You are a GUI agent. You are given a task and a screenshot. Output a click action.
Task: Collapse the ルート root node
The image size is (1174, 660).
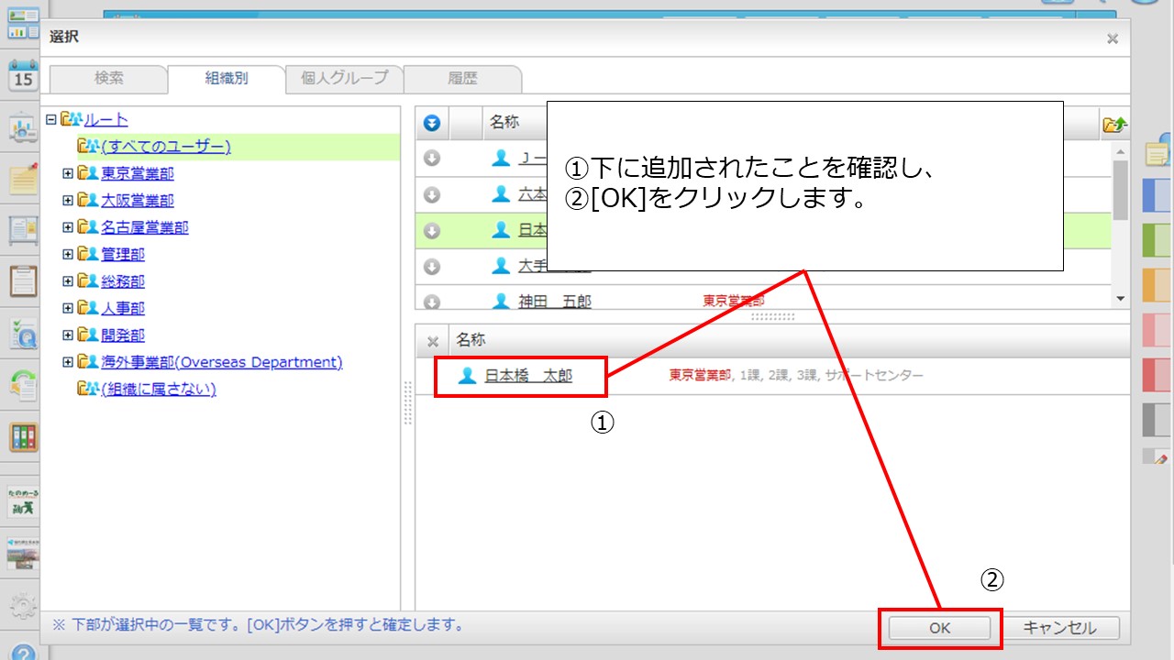coord(51,119)
